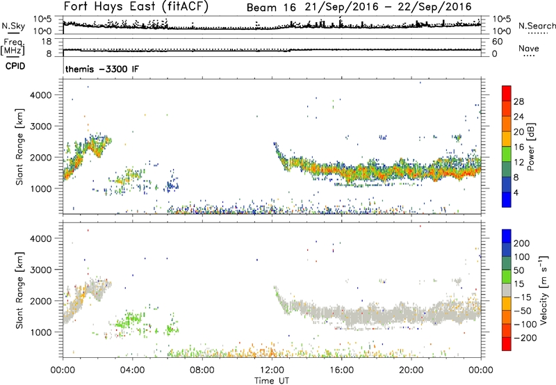
Task: Pick the gray -15 to 15 Velocity colorbar segment
Action: click(507, 290)
